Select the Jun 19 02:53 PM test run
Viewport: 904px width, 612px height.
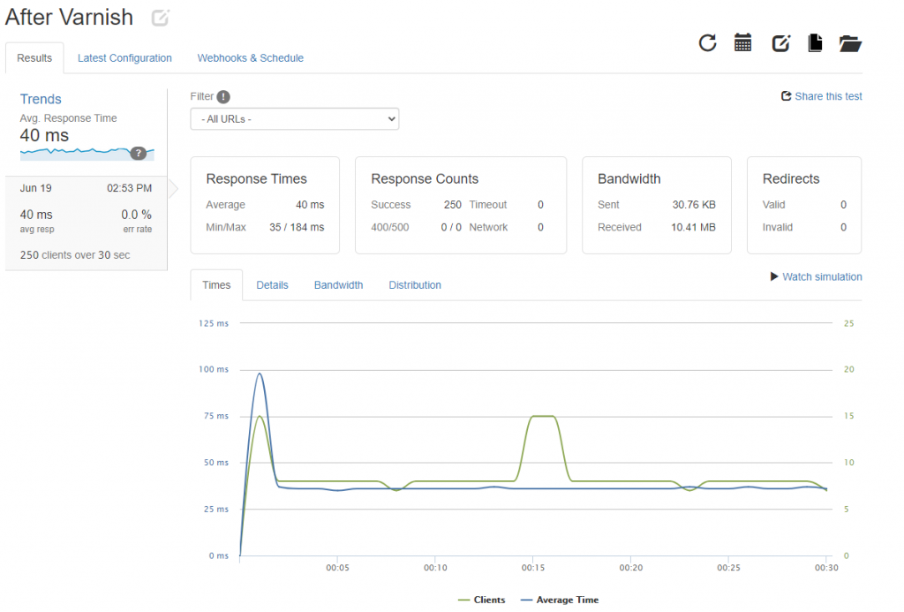point(86,223)
